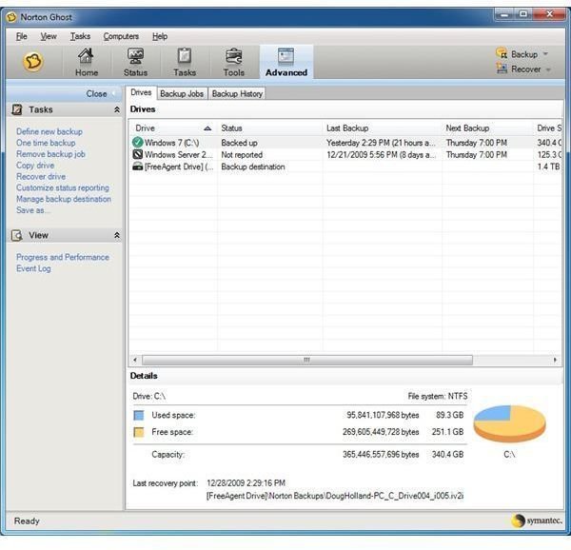Toggle the Drive column sort arrow
The height and width of the screenshot is (550, 571).
pyautogui.click(x=207, y=128)
